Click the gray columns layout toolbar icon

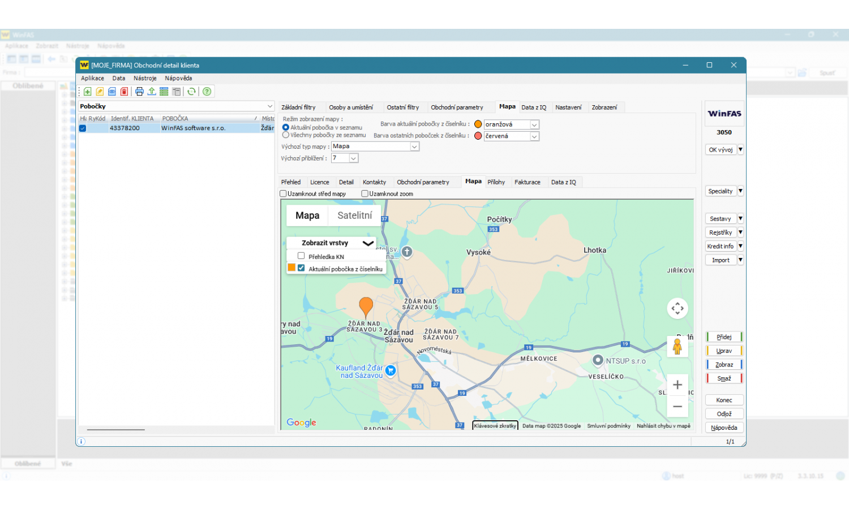(x=177, y=92)
